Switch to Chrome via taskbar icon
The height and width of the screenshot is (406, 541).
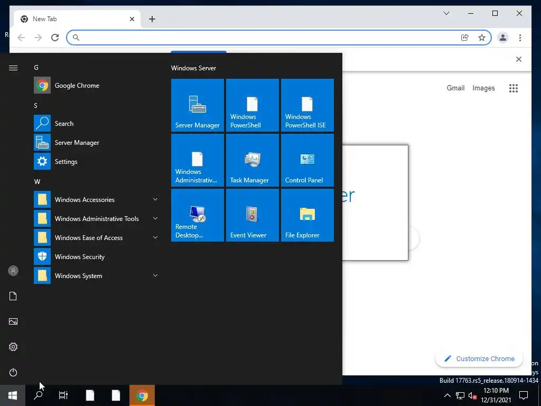point(142,395)
